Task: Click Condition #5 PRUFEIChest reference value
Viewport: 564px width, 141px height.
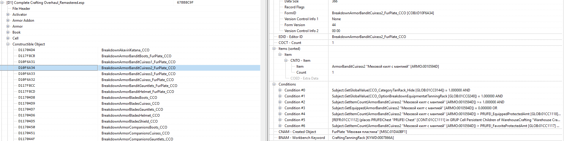Action: click(446, 120)
